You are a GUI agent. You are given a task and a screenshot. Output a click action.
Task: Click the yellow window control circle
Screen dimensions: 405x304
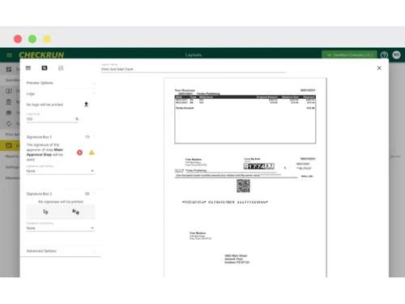point(47,39)
